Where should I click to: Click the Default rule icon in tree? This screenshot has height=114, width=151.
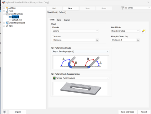point(10,17)
